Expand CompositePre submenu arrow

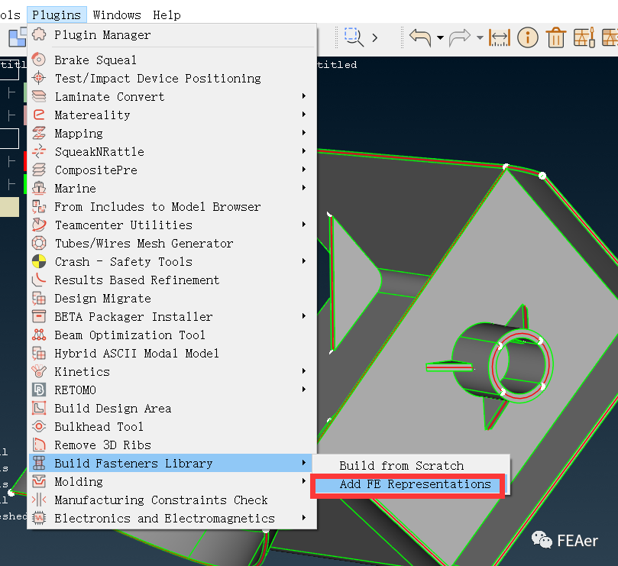point(304,169)
